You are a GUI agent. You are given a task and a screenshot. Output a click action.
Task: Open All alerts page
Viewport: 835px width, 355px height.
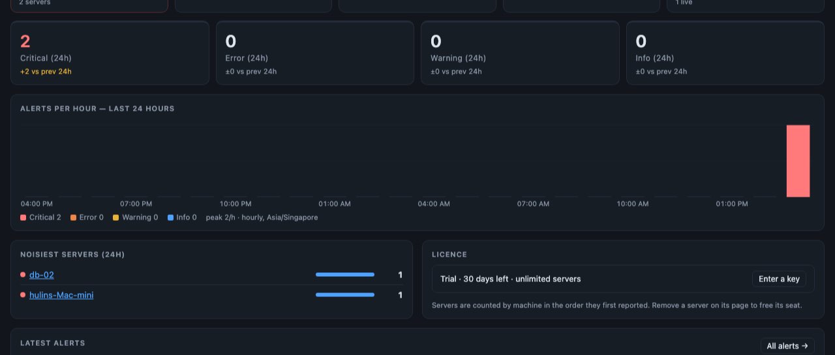coord(787,346)
